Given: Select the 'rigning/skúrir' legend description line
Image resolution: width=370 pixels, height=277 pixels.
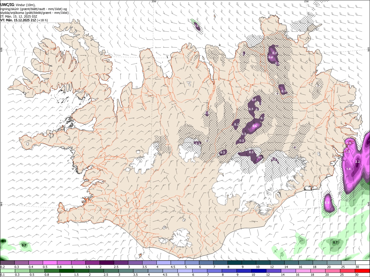Looking at the screenshot, I should (34, 9).
